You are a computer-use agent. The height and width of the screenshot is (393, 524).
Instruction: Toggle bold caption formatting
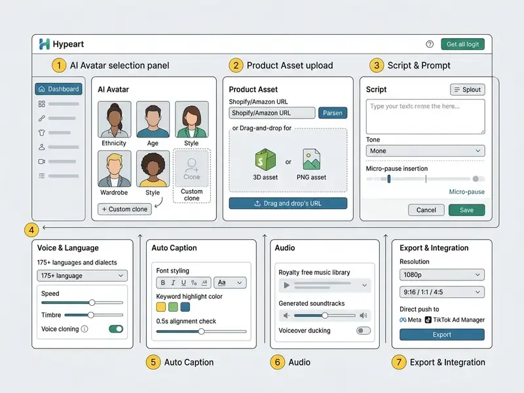pos(162,283)
